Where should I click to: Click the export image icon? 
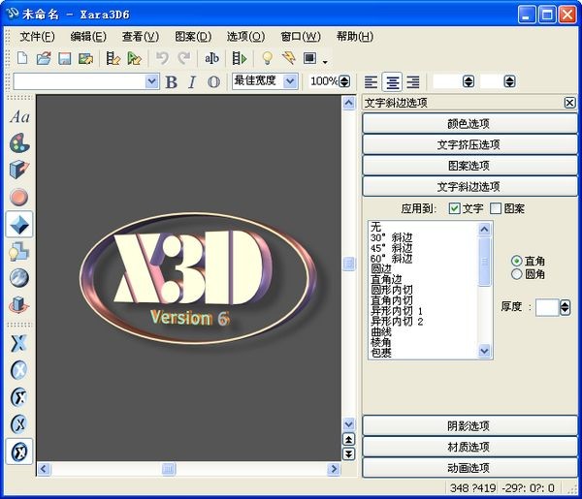tap(85, 58)
